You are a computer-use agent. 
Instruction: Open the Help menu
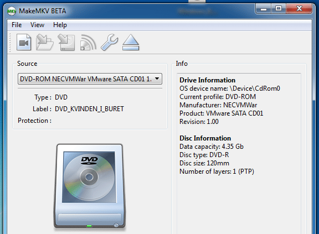pos(60,25)
